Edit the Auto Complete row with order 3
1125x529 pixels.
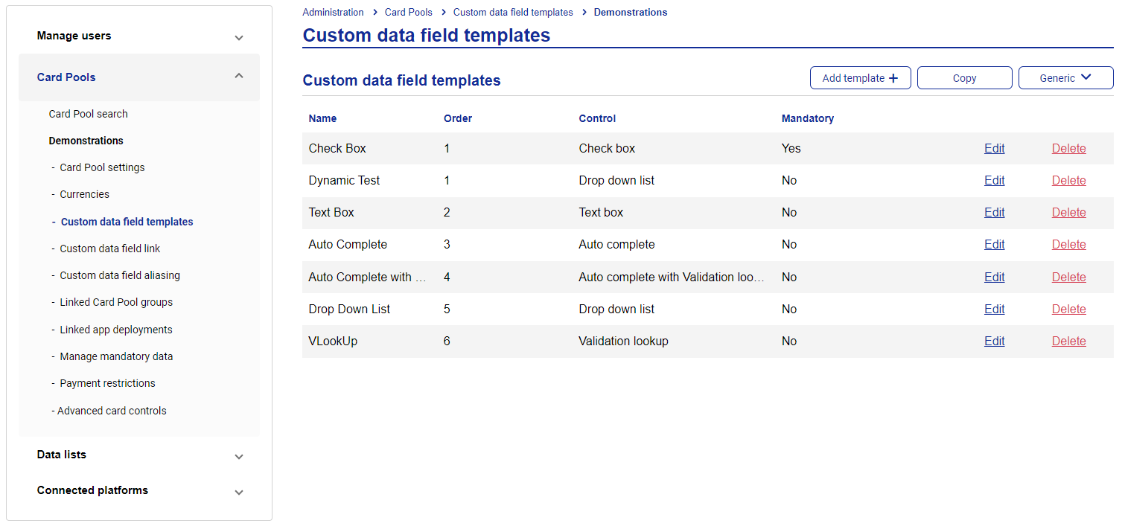pos(994,244)
